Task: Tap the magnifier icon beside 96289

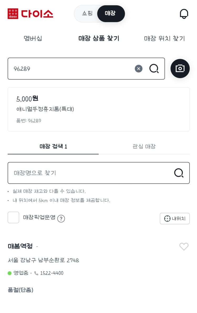Action: coord(154,69)
